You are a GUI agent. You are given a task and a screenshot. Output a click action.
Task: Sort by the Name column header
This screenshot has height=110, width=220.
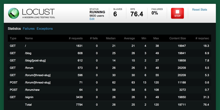pos(29,38)
